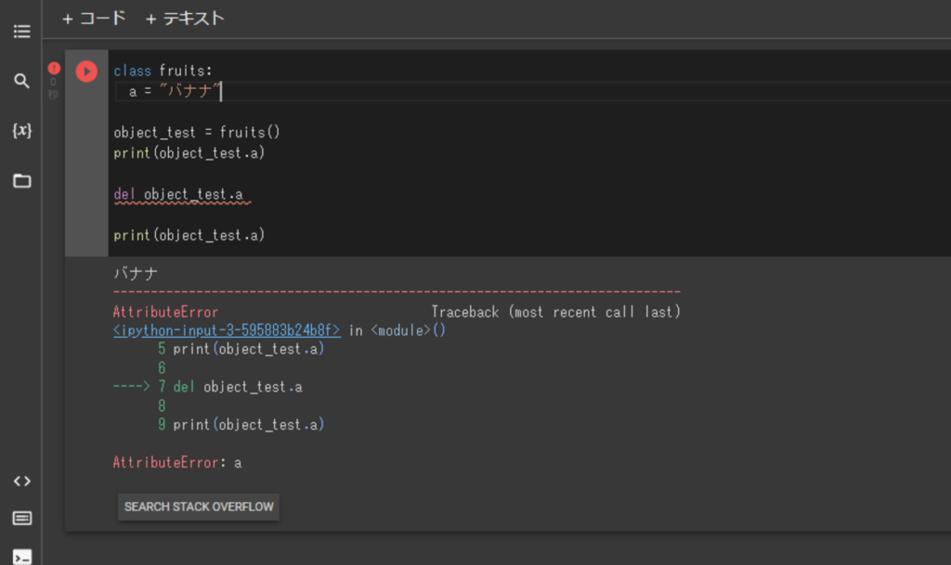Click the last print(object_test.a) in editor

coord(189,235)
